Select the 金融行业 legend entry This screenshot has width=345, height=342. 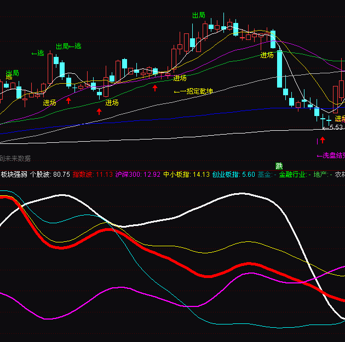click(x=297, y=175)
